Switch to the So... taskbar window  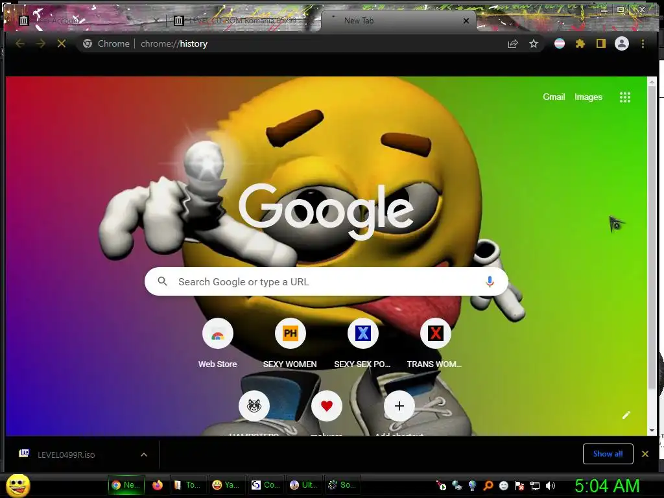click(x=342, y=485)
